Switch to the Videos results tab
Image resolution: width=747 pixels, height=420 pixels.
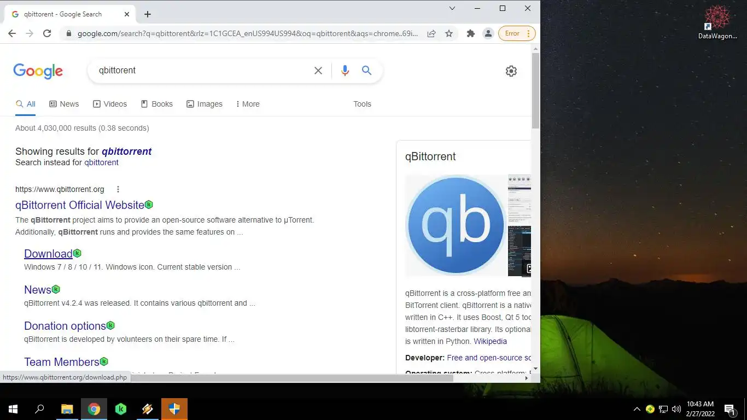click(x=110, y=104)
